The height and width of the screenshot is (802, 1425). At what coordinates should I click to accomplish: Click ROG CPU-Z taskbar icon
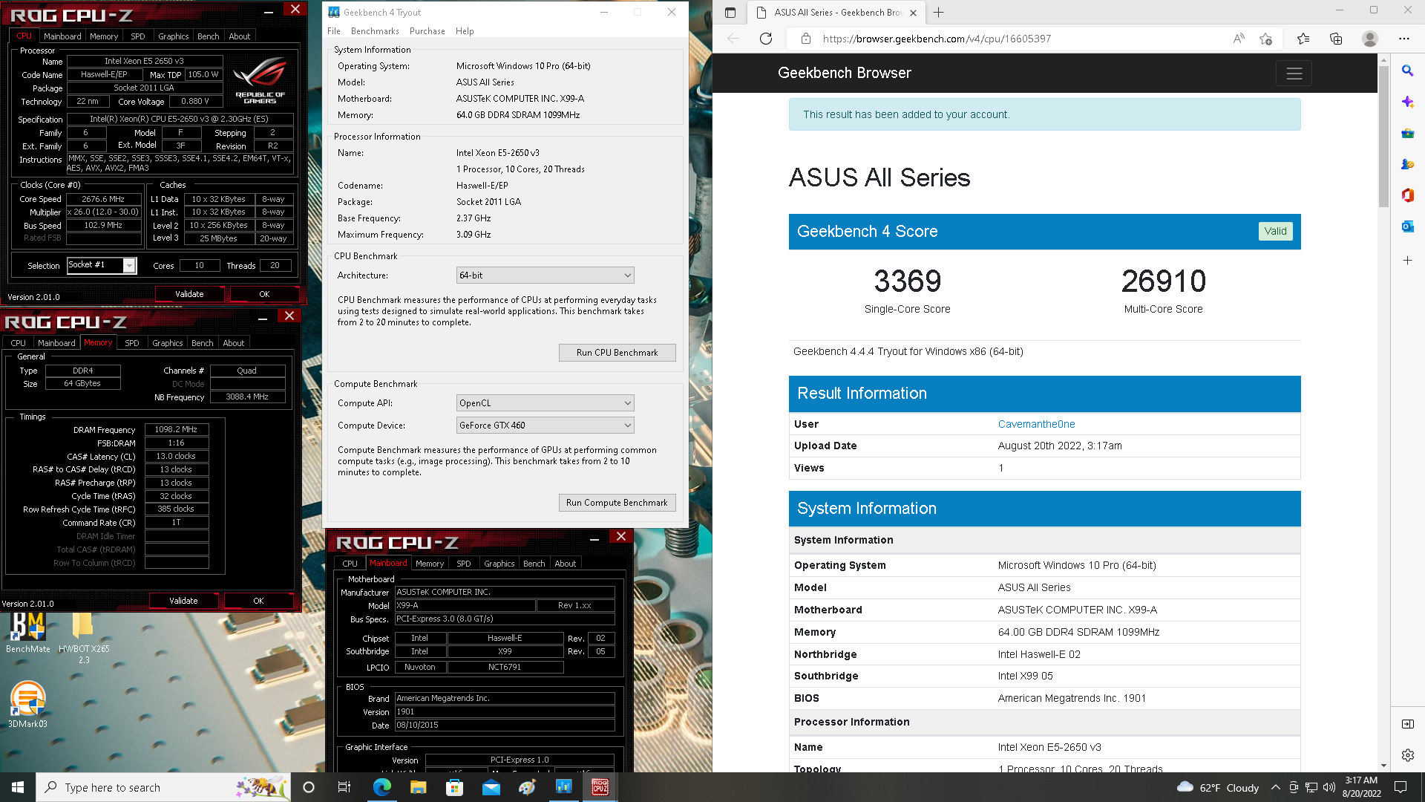coord(600,787)
